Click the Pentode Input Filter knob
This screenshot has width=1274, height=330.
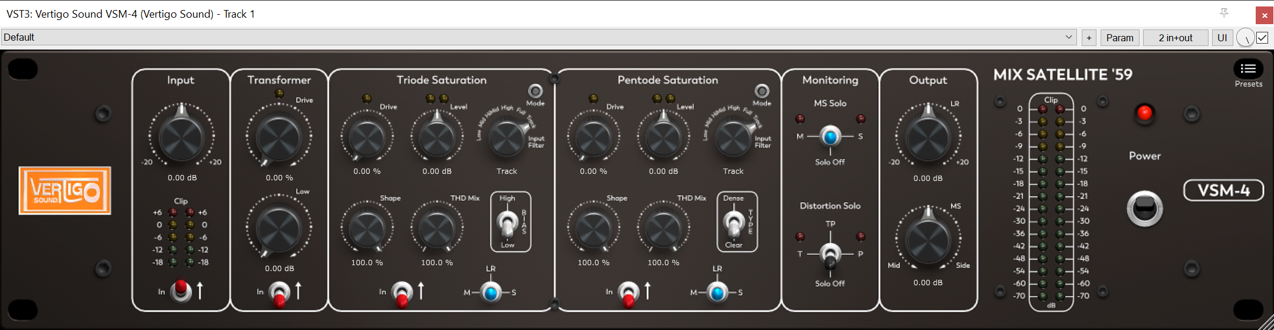pyautogui.click(x=733, y=138)
